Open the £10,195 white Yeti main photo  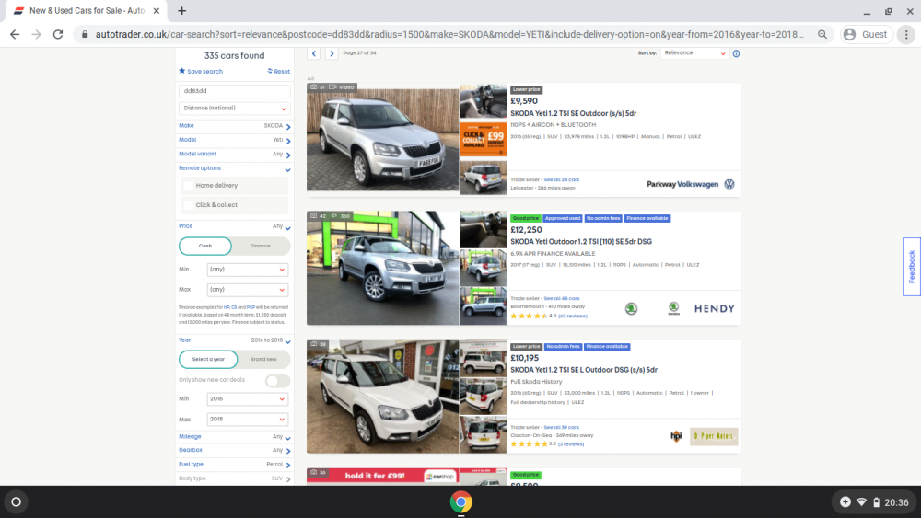(382, 396)
